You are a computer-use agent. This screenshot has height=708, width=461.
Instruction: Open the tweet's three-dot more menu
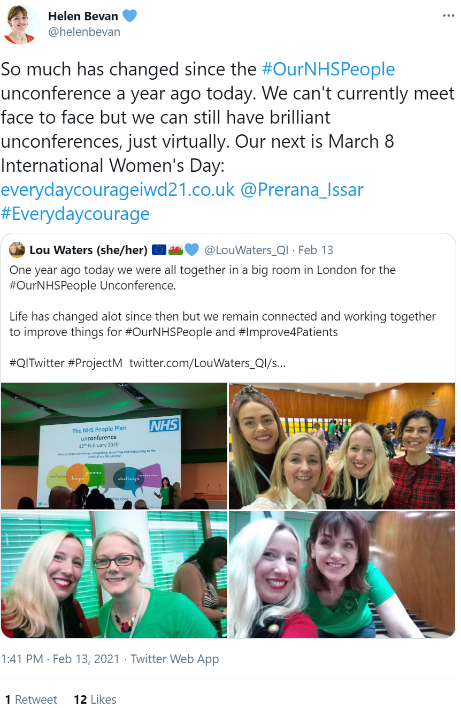tap(448, 16)
